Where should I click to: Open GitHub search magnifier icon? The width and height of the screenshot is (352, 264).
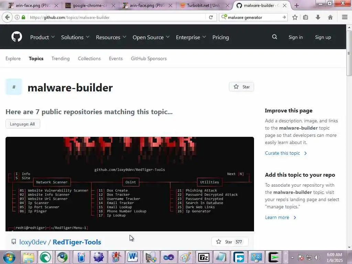click(274, 37)
